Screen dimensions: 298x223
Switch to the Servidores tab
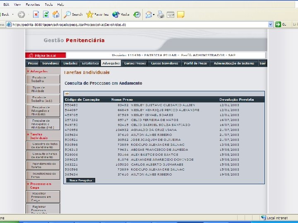pos(50,63)
